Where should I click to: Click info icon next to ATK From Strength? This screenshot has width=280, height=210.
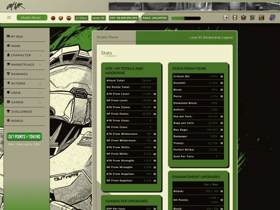click(x=155, y=161)
